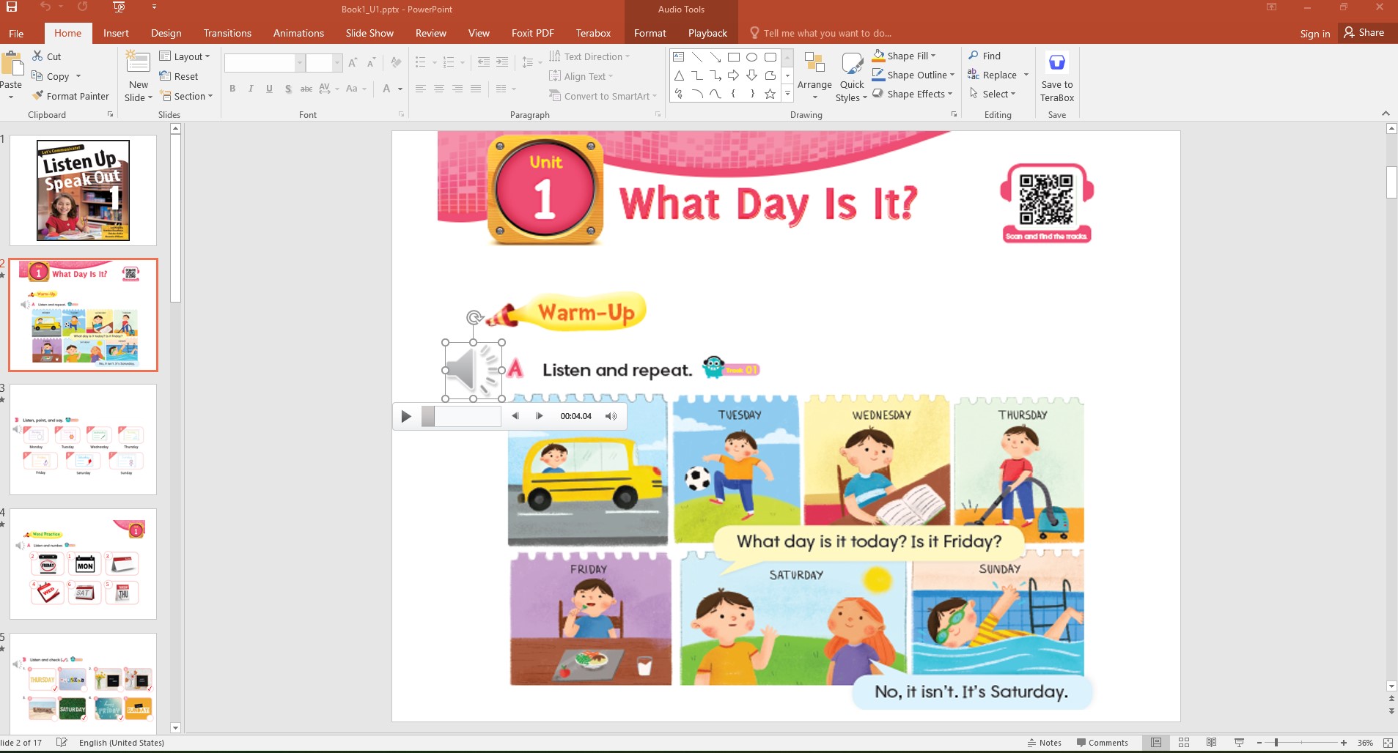The image size is (1398, 753).
Task: Insert an arrow shape from shapes gallery
Action: point(733,75)
